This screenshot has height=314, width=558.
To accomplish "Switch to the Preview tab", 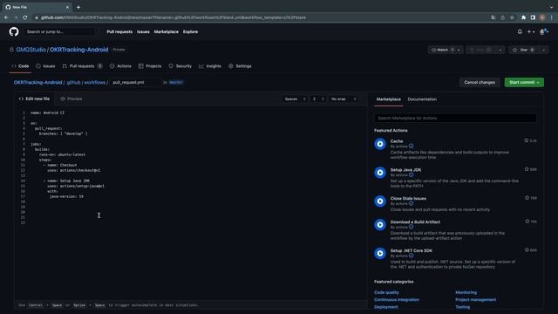I will click(x=71, y=99).
